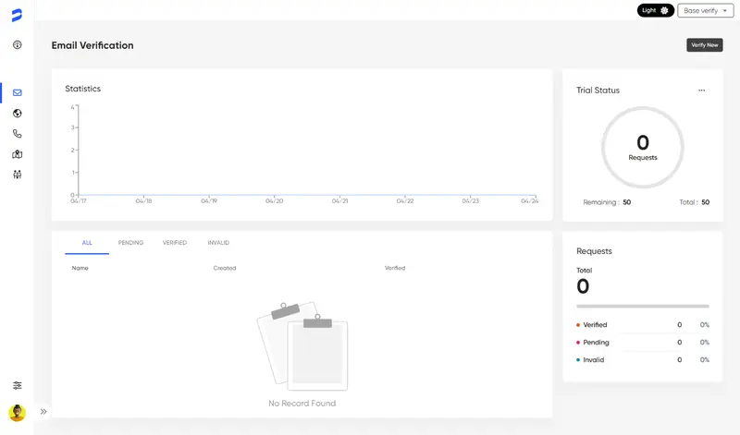Go to the phone icon in the sidebar
The height and width of the screenshot is (435, 740).
17,134
